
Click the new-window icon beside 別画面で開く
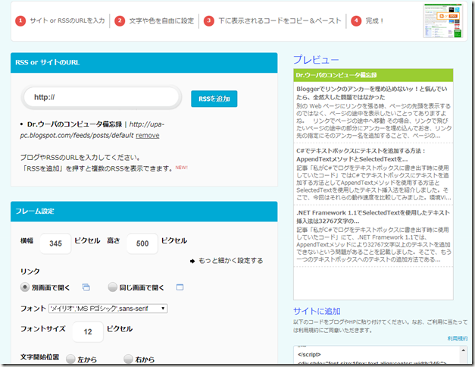tap(86, 287)
